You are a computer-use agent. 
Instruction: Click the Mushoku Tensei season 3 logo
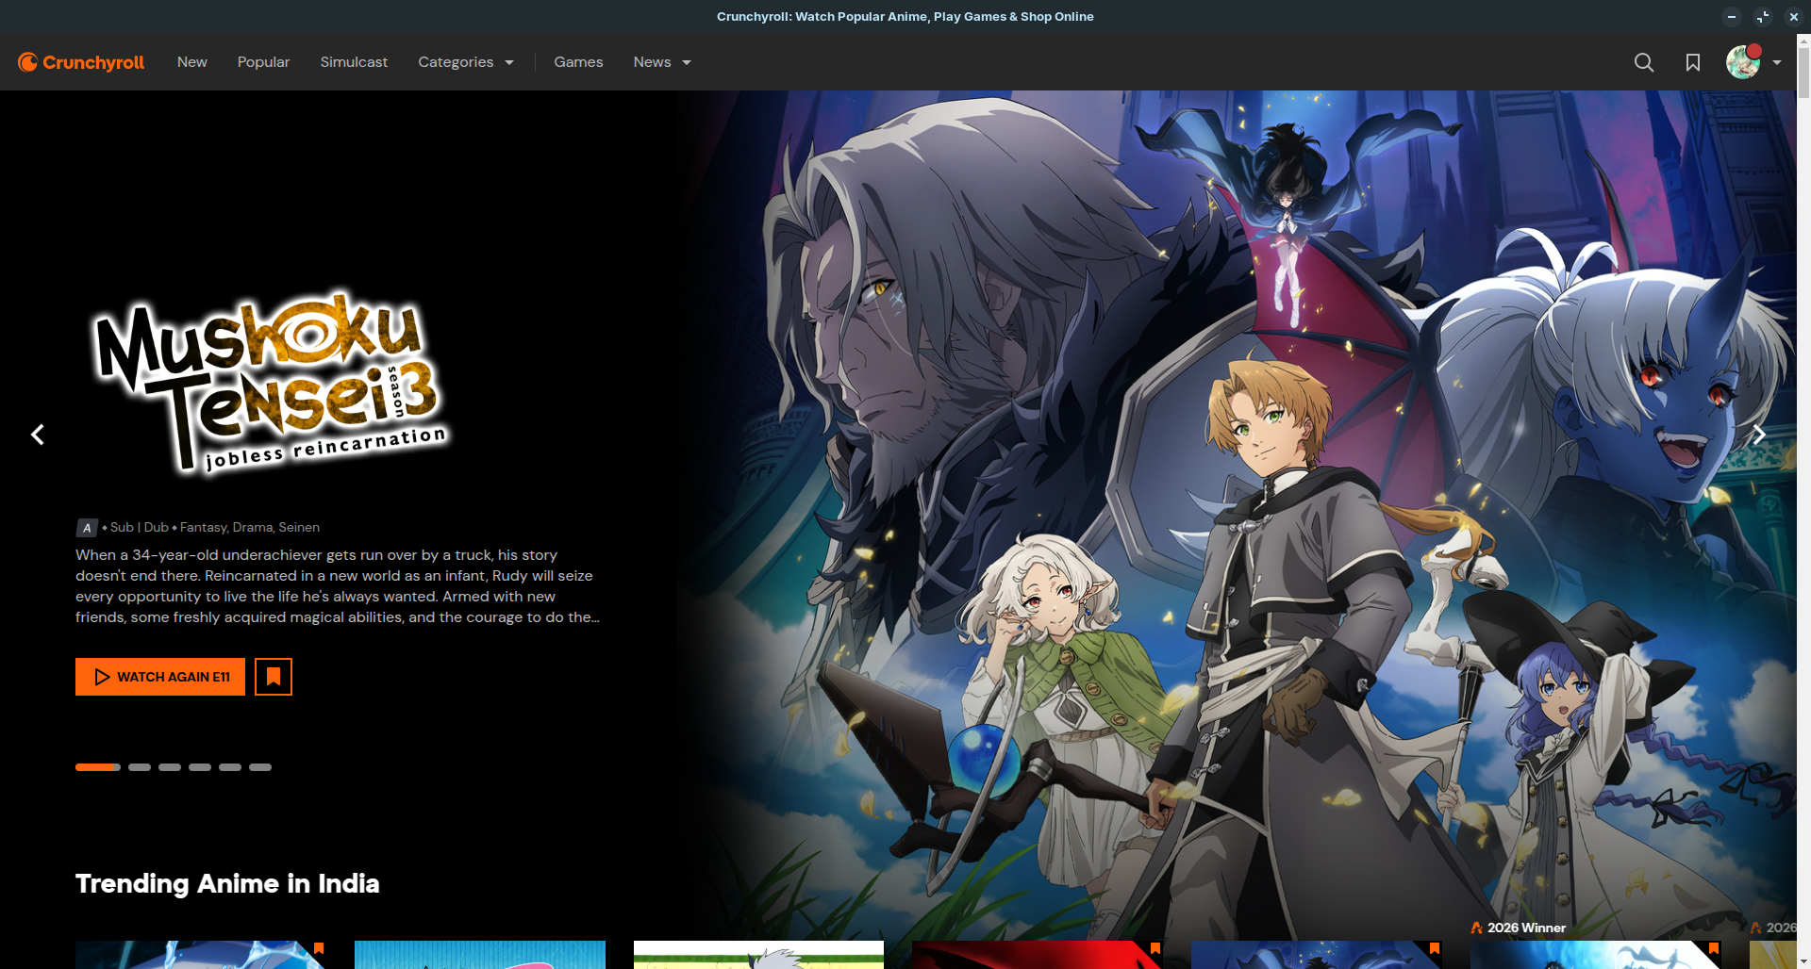point(271,382)
